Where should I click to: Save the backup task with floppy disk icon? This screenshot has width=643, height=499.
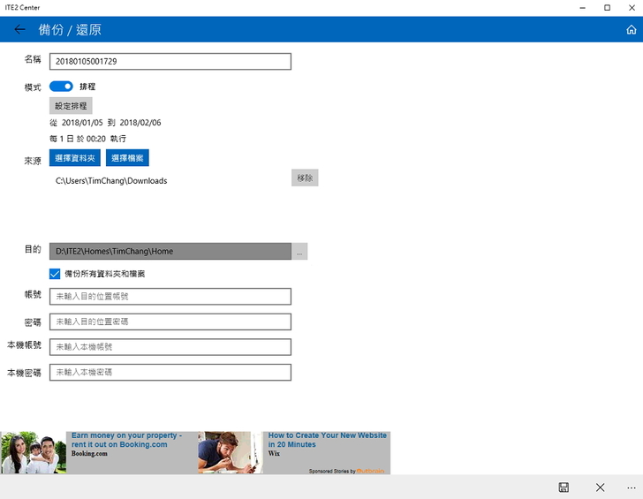(564, 488)
